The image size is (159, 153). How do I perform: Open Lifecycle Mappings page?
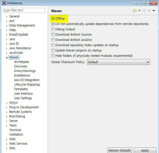[27, 84]
